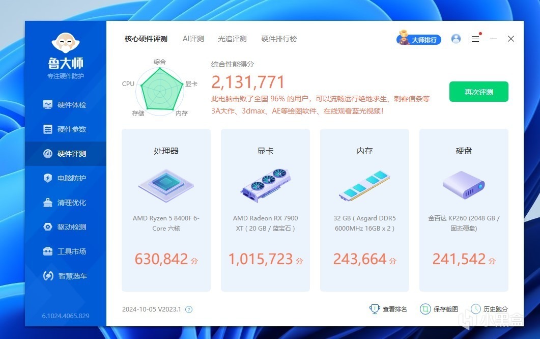Image resolution: width=540 pixels, height=339 pixels.
Task: Click 查看排名 link
Action: 388,309
